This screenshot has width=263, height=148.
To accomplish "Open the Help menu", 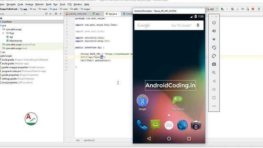I will point(87,5).
